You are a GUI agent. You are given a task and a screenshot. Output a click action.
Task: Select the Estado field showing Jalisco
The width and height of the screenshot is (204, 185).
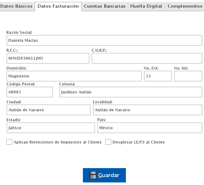(x=51, y=128)
